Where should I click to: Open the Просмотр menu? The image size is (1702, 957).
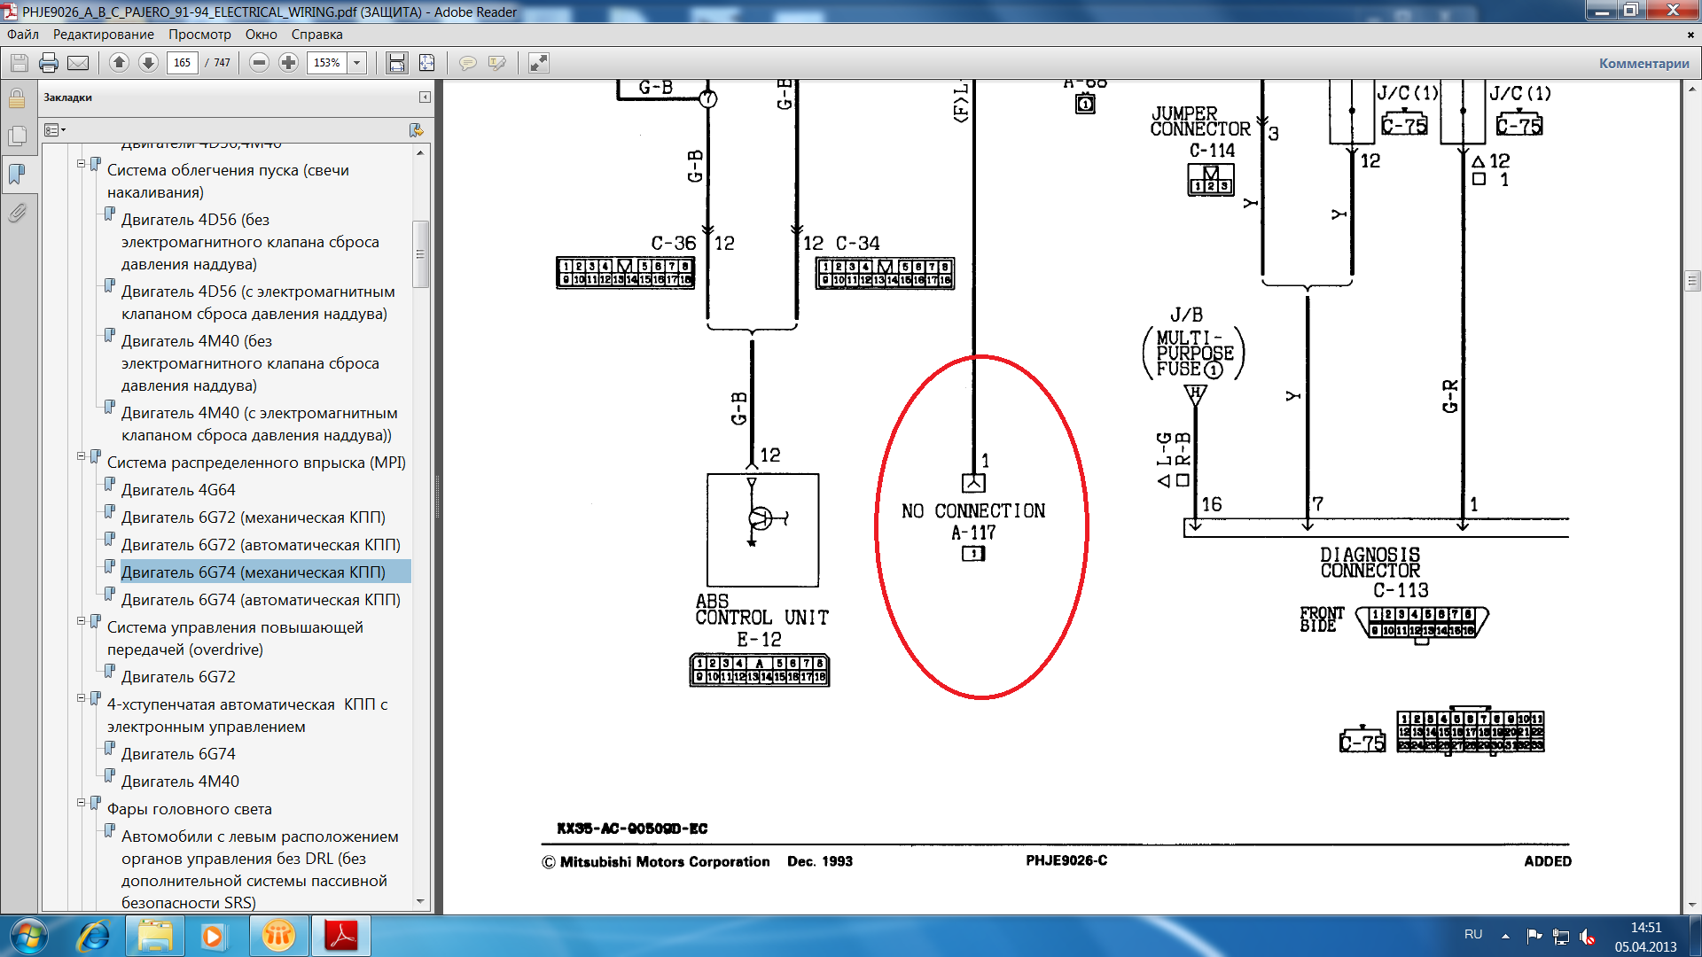click(199, 35)
